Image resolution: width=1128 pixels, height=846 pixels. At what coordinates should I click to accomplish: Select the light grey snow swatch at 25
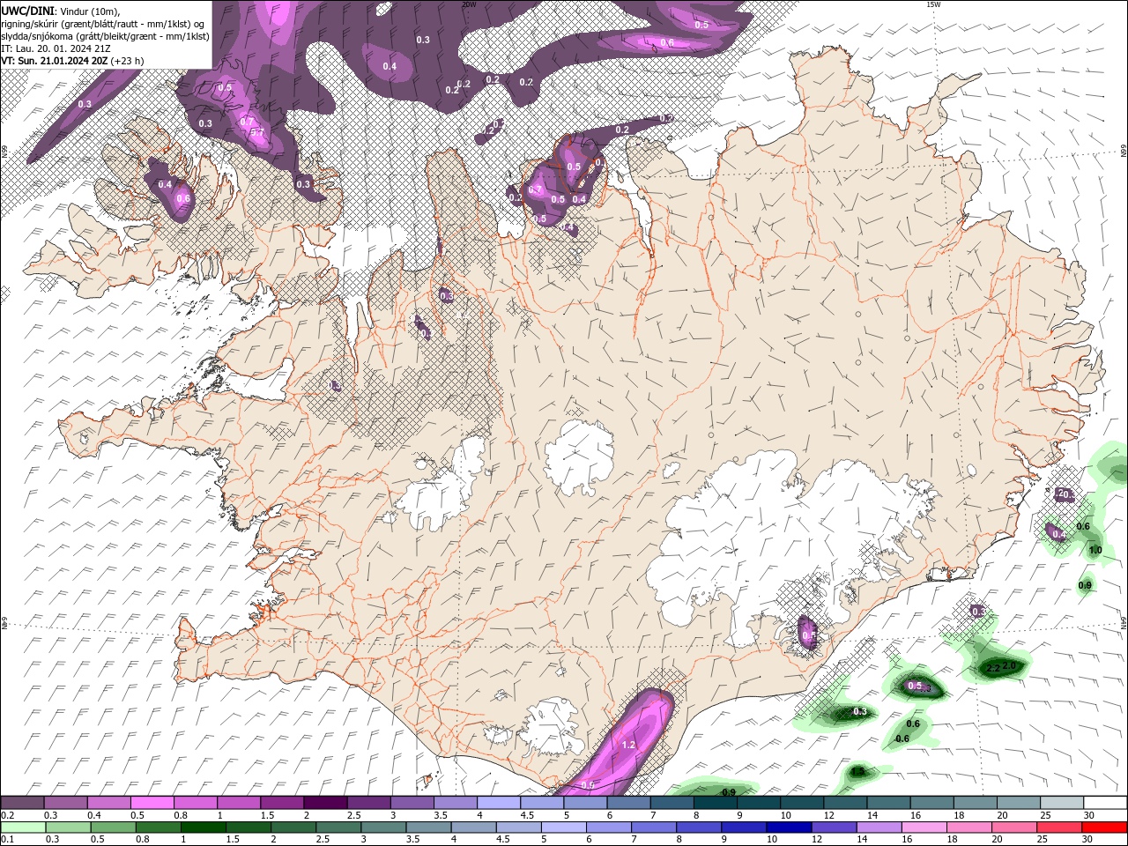[1062, 803]
